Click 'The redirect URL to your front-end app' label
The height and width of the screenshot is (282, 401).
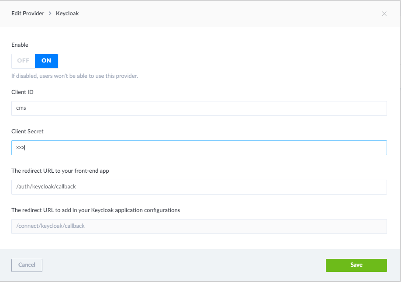[x=60, y=171]
